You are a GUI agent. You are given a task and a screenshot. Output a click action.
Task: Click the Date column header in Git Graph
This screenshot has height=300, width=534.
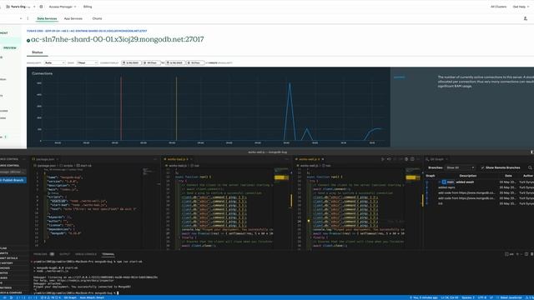point(508,176)
